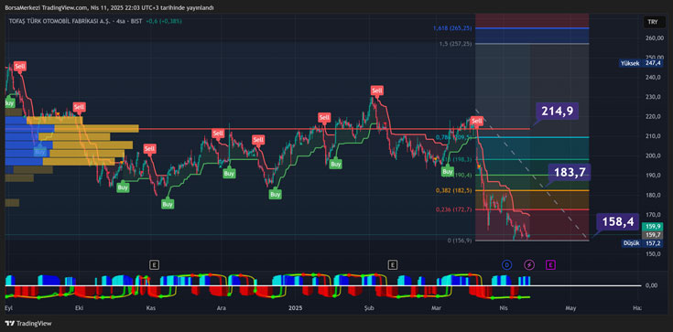Click the magenta square E event marker

coord(550,265)
